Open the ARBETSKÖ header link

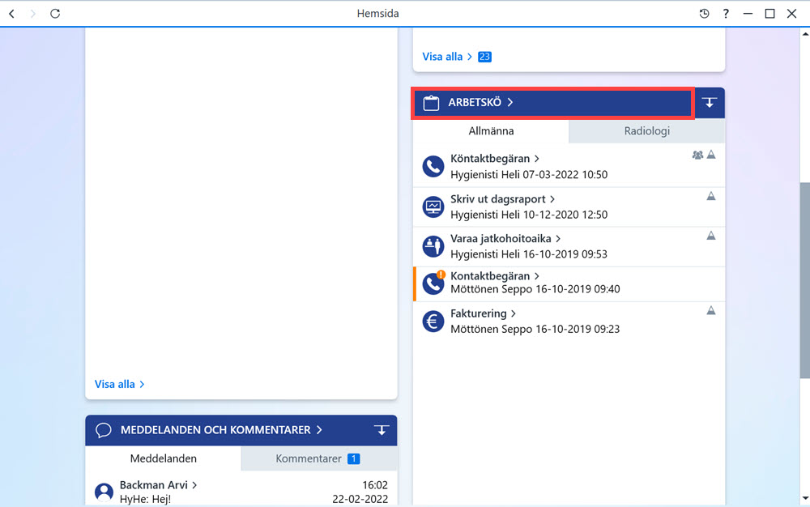pyautogui.click(x=480, y=102)
